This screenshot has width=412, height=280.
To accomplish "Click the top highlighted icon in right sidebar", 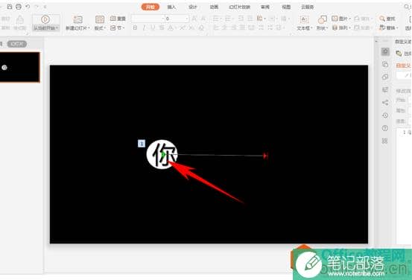I will point(385,51).
